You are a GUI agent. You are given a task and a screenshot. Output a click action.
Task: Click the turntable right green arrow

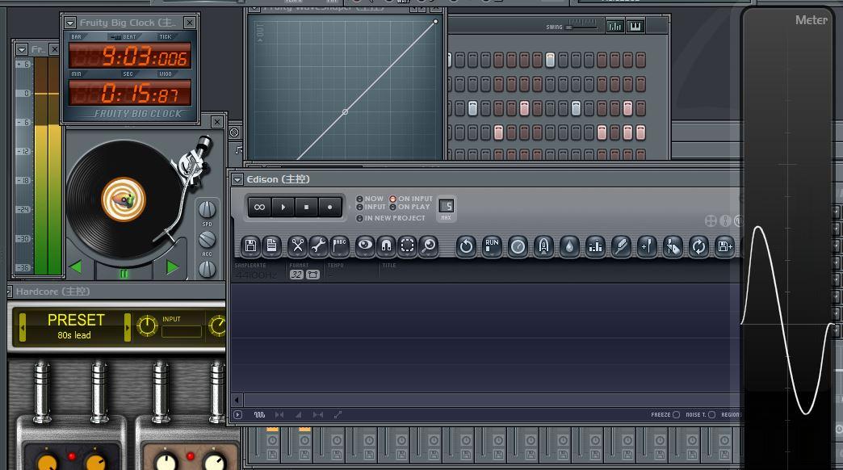coord(172,266)
